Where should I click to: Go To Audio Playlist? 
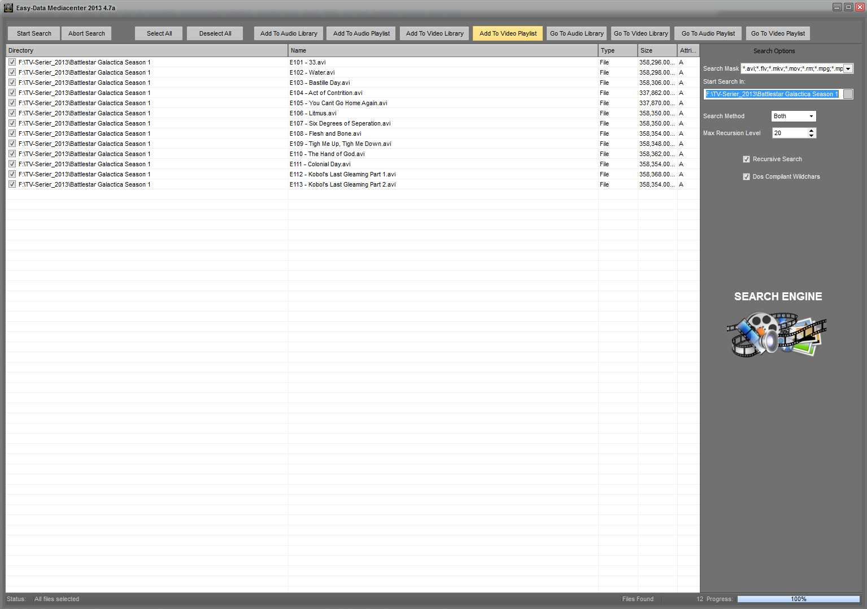pos(708,33)
